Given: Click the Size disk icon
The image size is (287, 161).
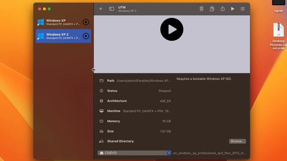Looking at the screenshot, I should tap(101, 131).
